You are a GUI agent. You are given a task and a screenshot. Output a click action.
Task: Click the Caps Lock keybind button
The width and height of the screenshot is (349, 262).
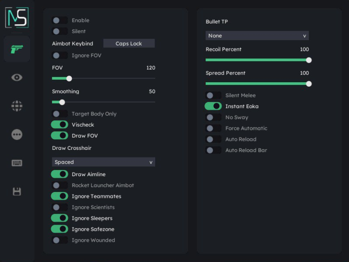pyautogui.click(x=129, y=44)
